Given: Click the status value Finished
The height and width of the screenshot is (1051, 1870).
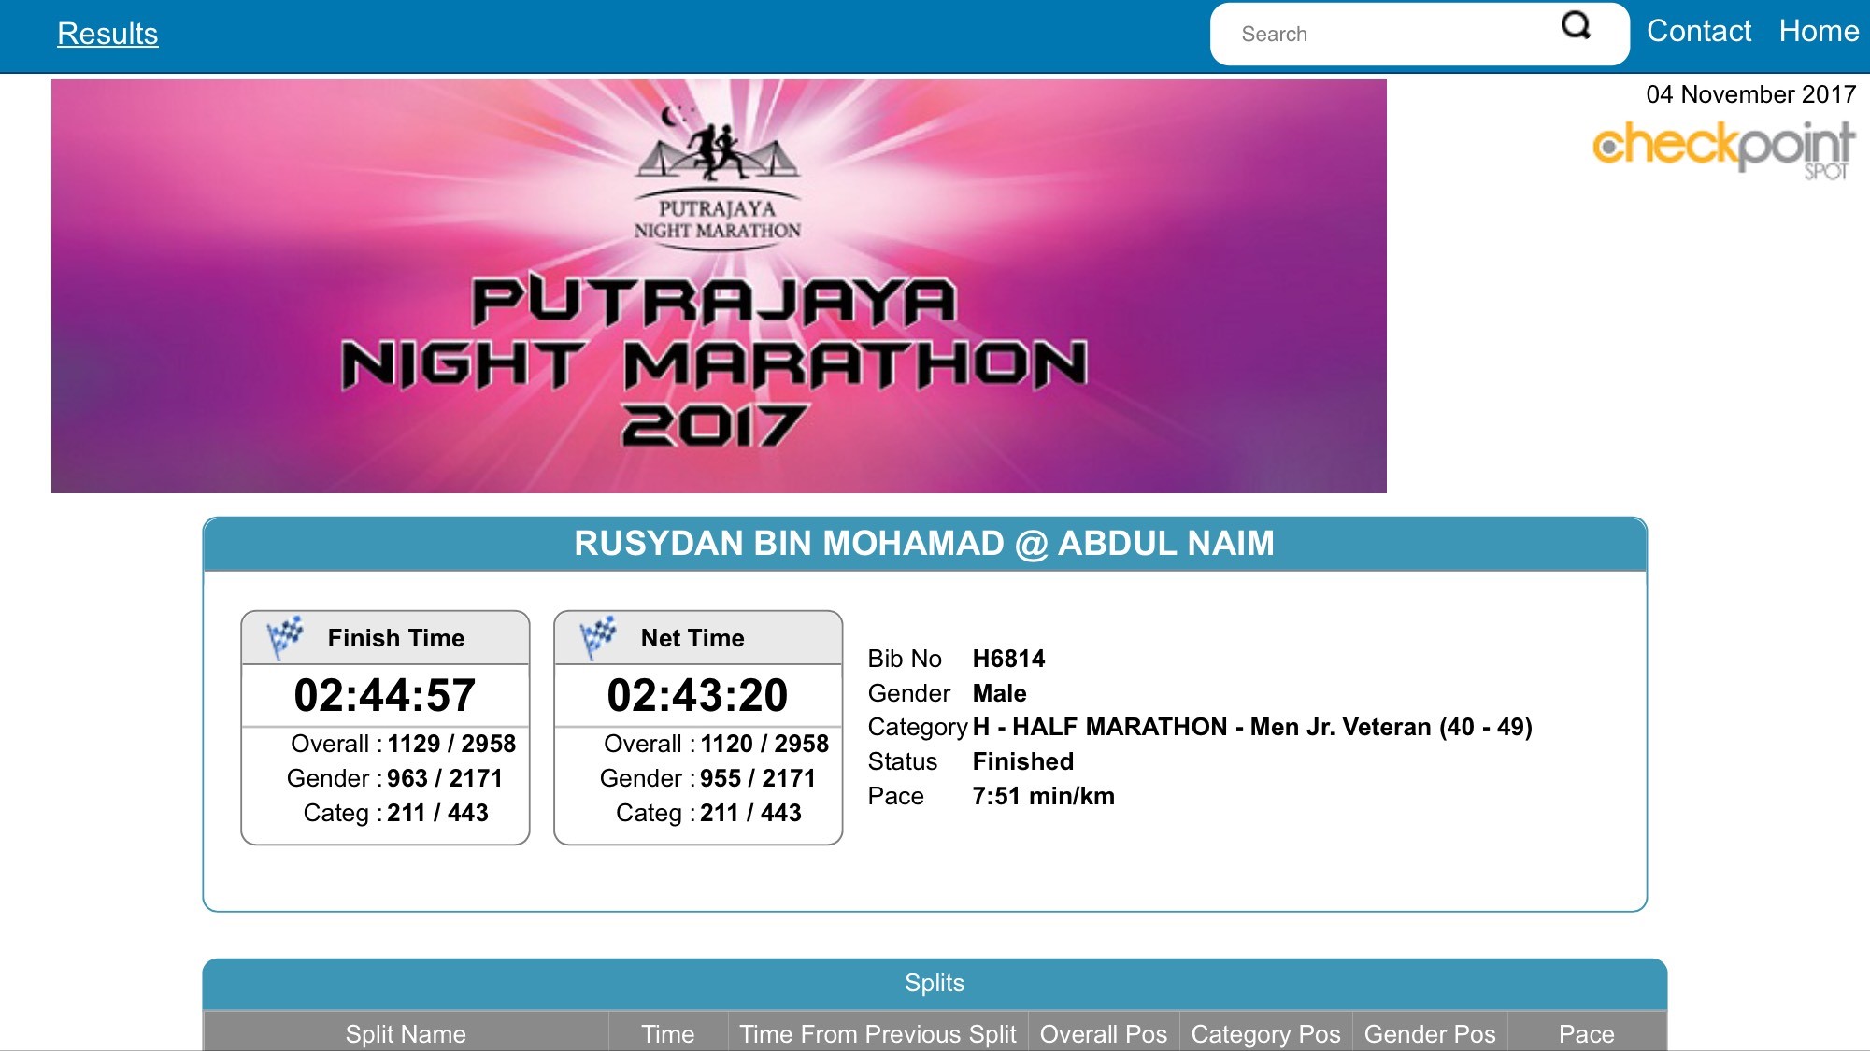Looking at the screenshot, I should pyautogui.click(x=1022, y=761).
